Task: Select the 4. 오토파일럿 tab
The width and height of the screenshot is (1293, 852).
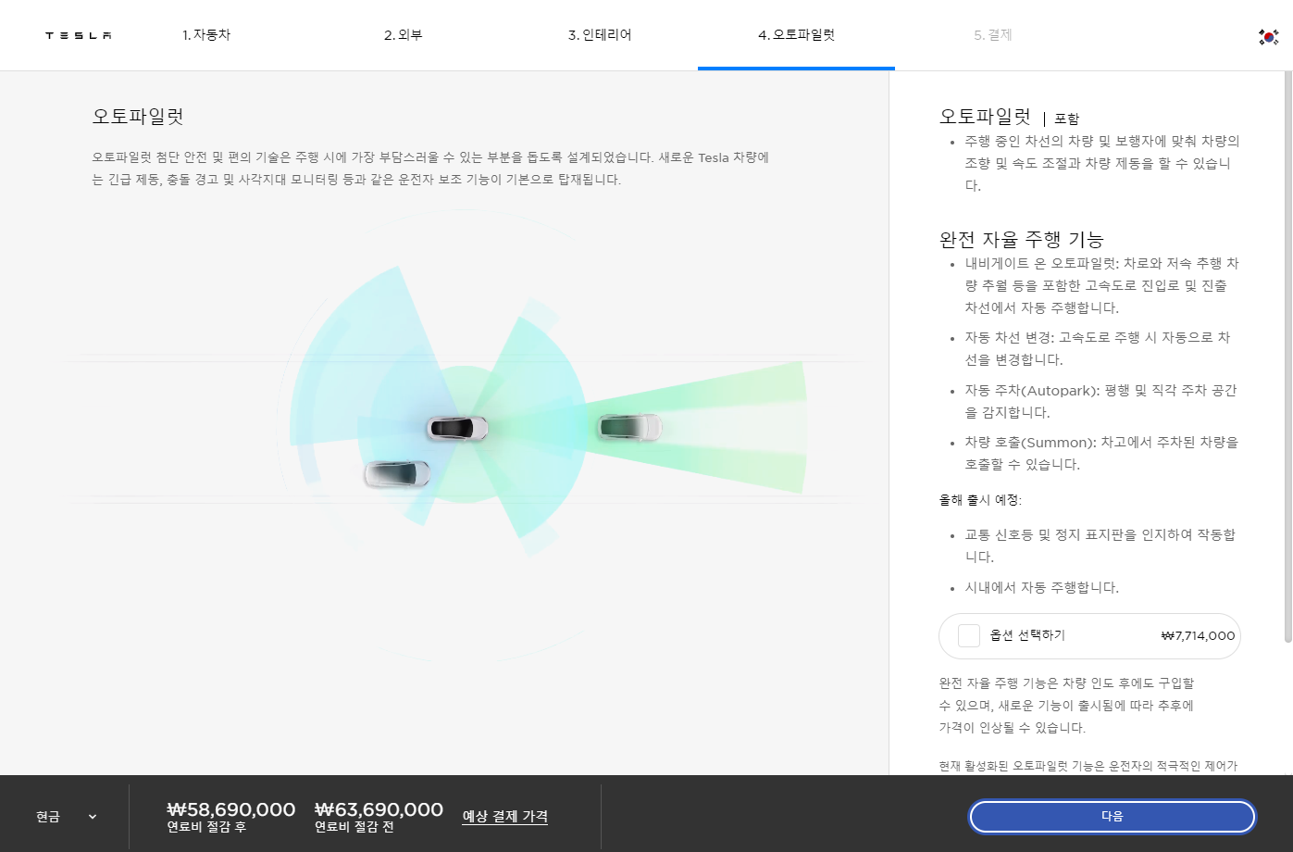Action: pyautogui.click(x=796, y=35)
